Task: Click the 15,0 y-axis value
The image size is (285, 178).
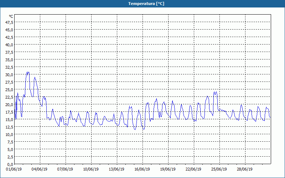Action: pos(9,120)
